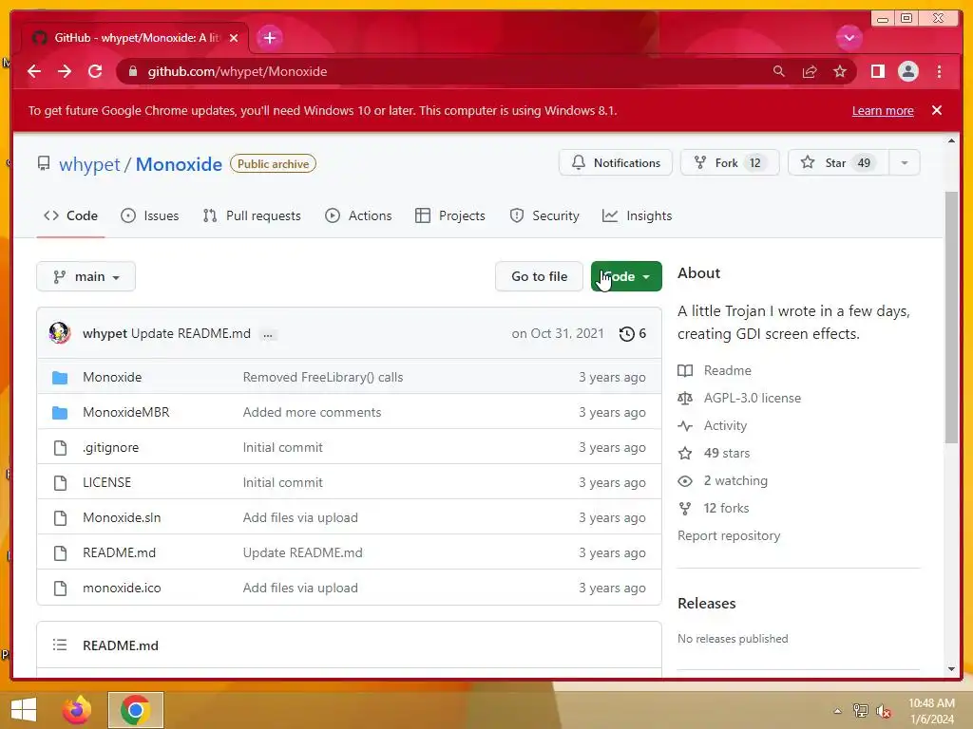Image resolution: width=973 pixels, height=729 pixels.
Task: Bookmark this page with the star icon
Action: [840, 71]
